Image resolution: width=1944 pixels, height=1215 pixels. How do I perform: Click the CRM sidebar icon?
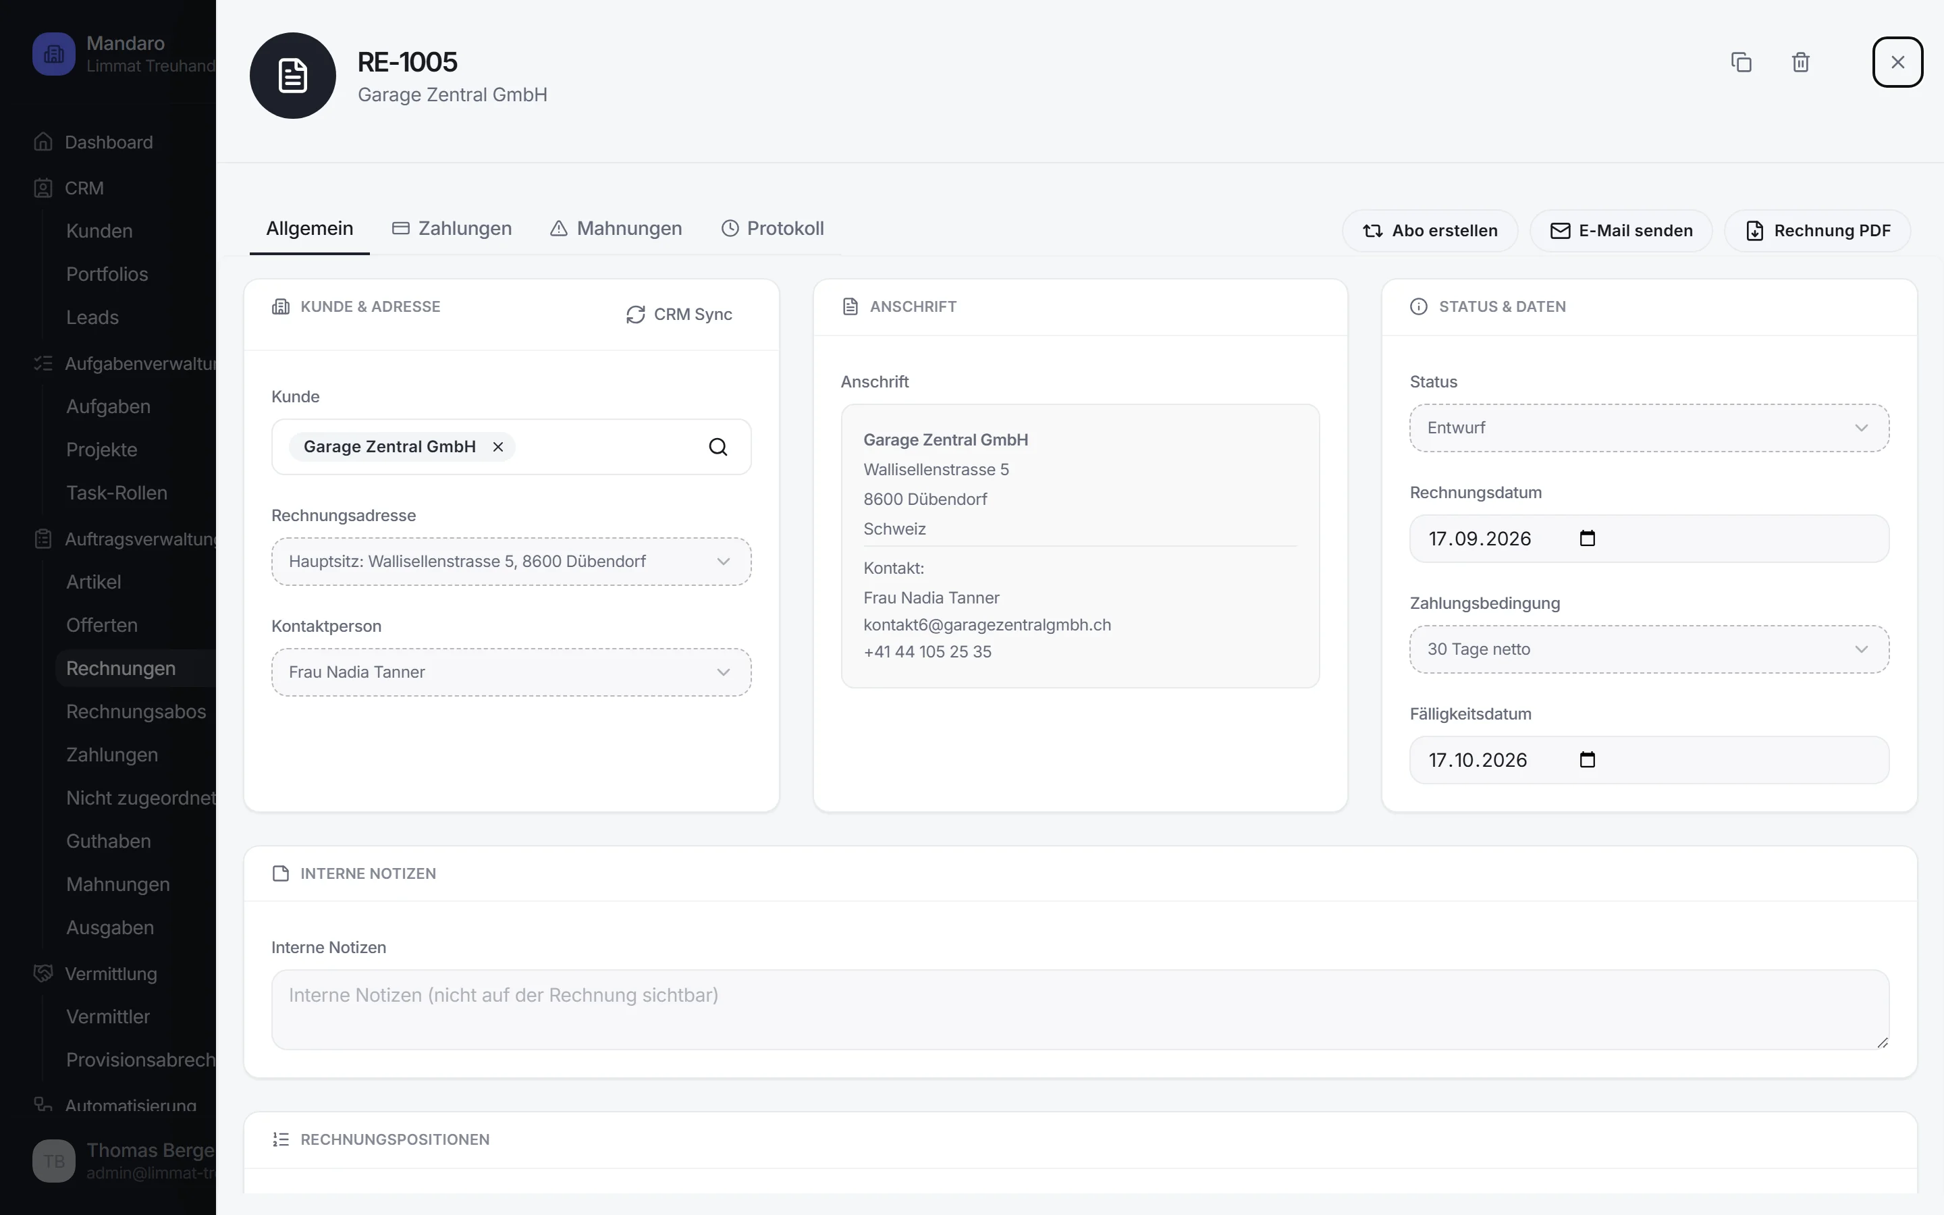pos(43,188)
